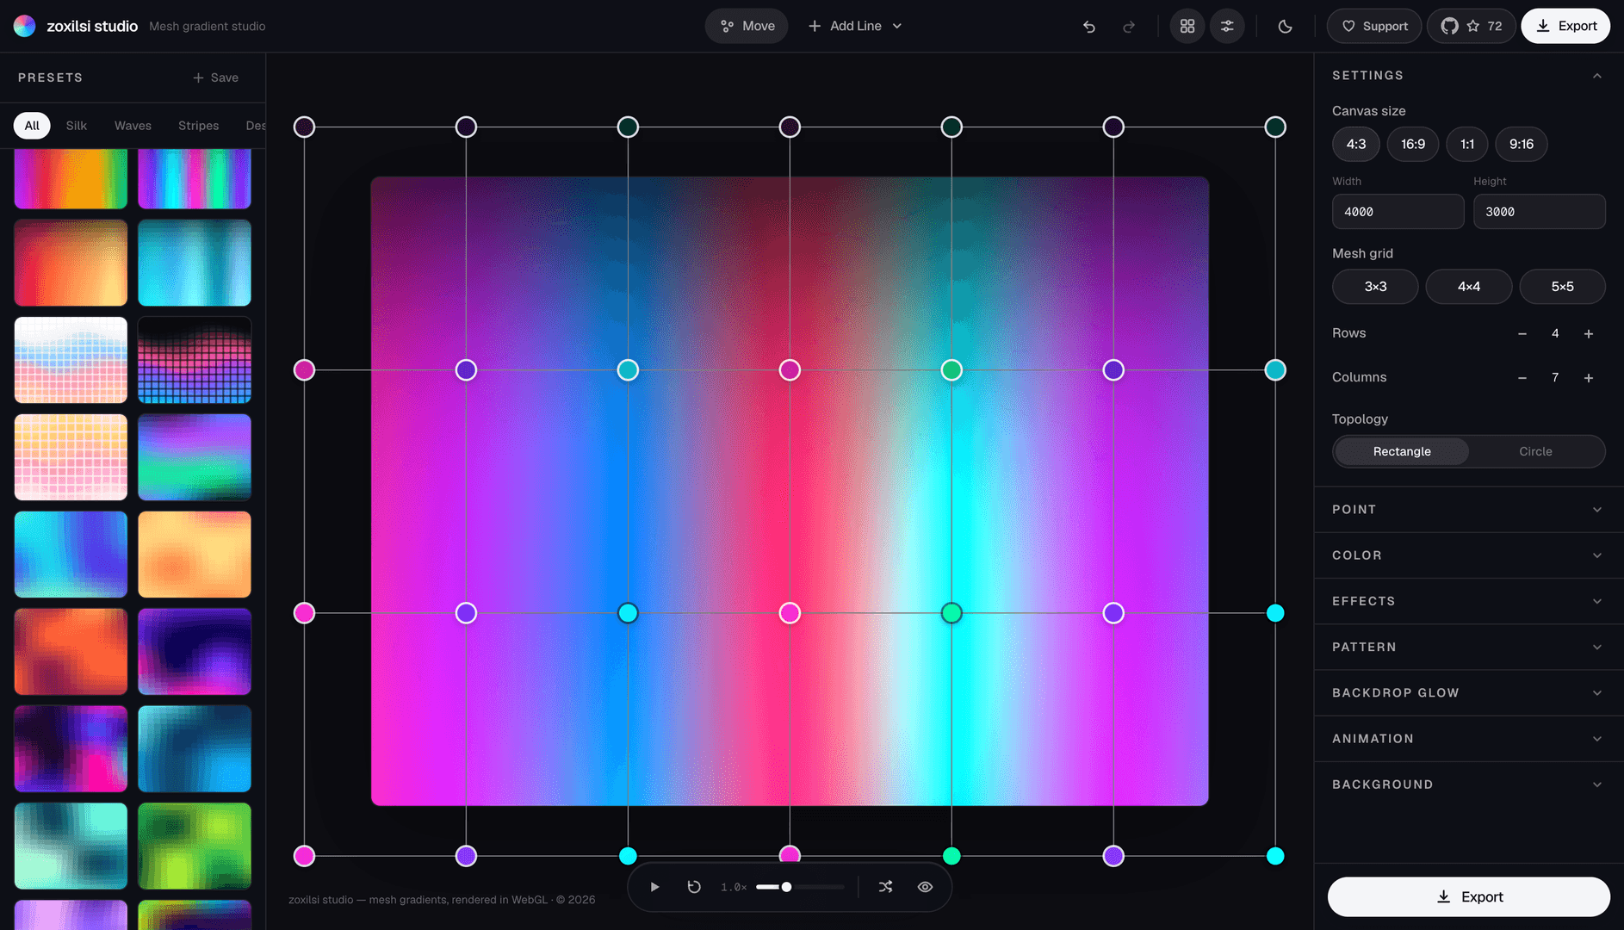The image size is (1624, 930).
Task: Start playback with the play icon
Action: coord(654,887)
